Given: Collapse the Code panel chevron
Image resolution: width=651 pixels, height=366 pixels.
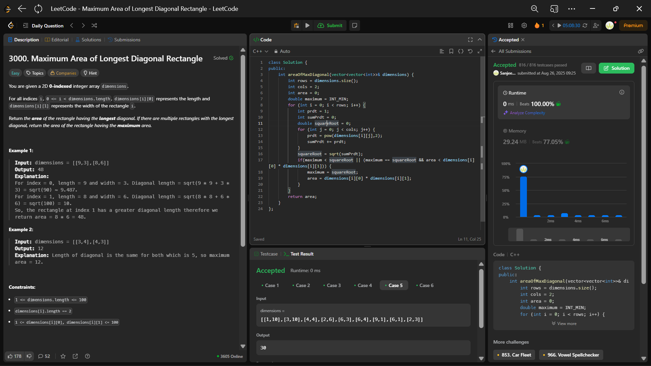Looking at the screenshot, I should pos(480,40).
